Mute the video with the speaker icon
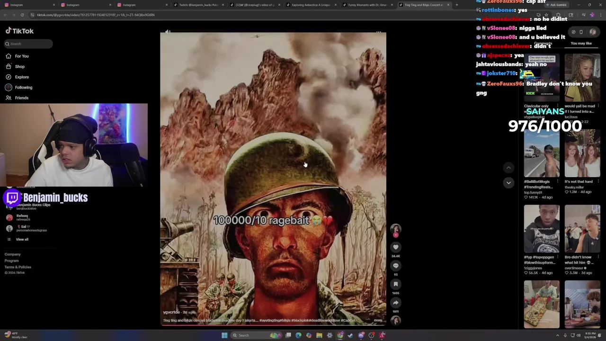The image size is (606, 341). 167,32
